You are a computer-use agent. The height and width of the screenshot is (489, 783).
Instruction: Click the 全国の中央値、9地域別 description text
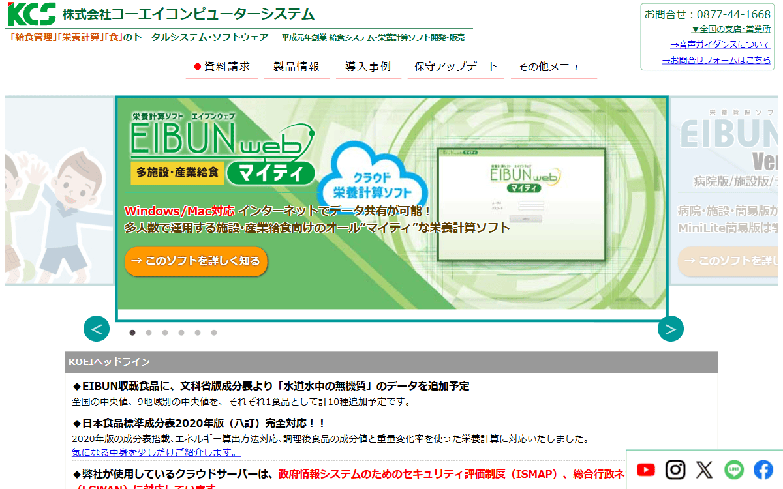click(241, 402)
